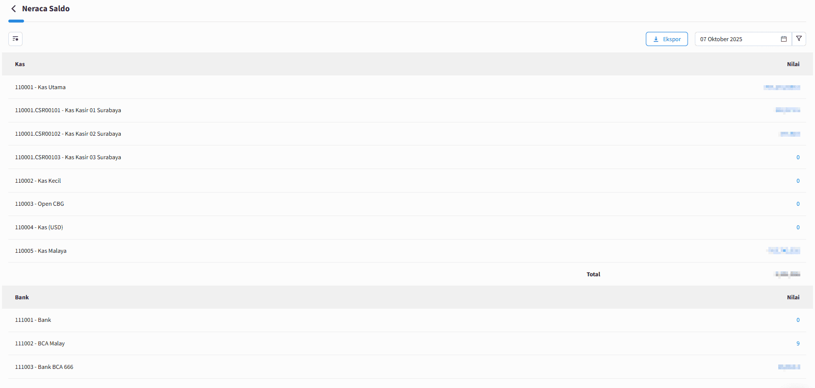This screenshot has height=388, width=815.
Task: Click the 111001 - Bank account
Action: pyautogui.click(x=33, y=320)
